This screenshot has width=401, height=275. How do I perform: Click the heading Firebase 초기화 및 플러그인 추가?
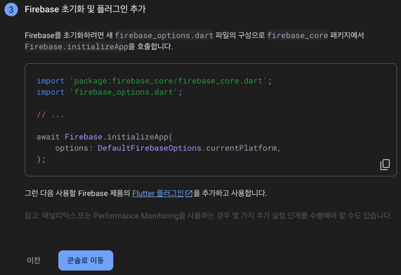[85, 9]
